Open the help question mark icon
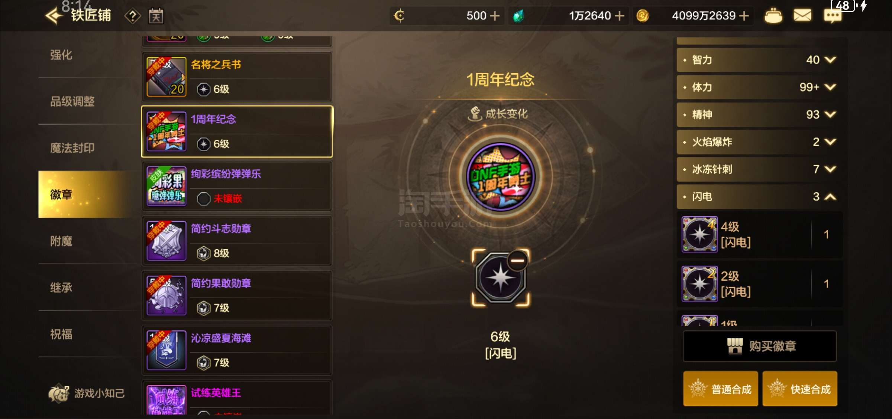The width and height of the screenshot is (892, 419). [x=133, y=16]
